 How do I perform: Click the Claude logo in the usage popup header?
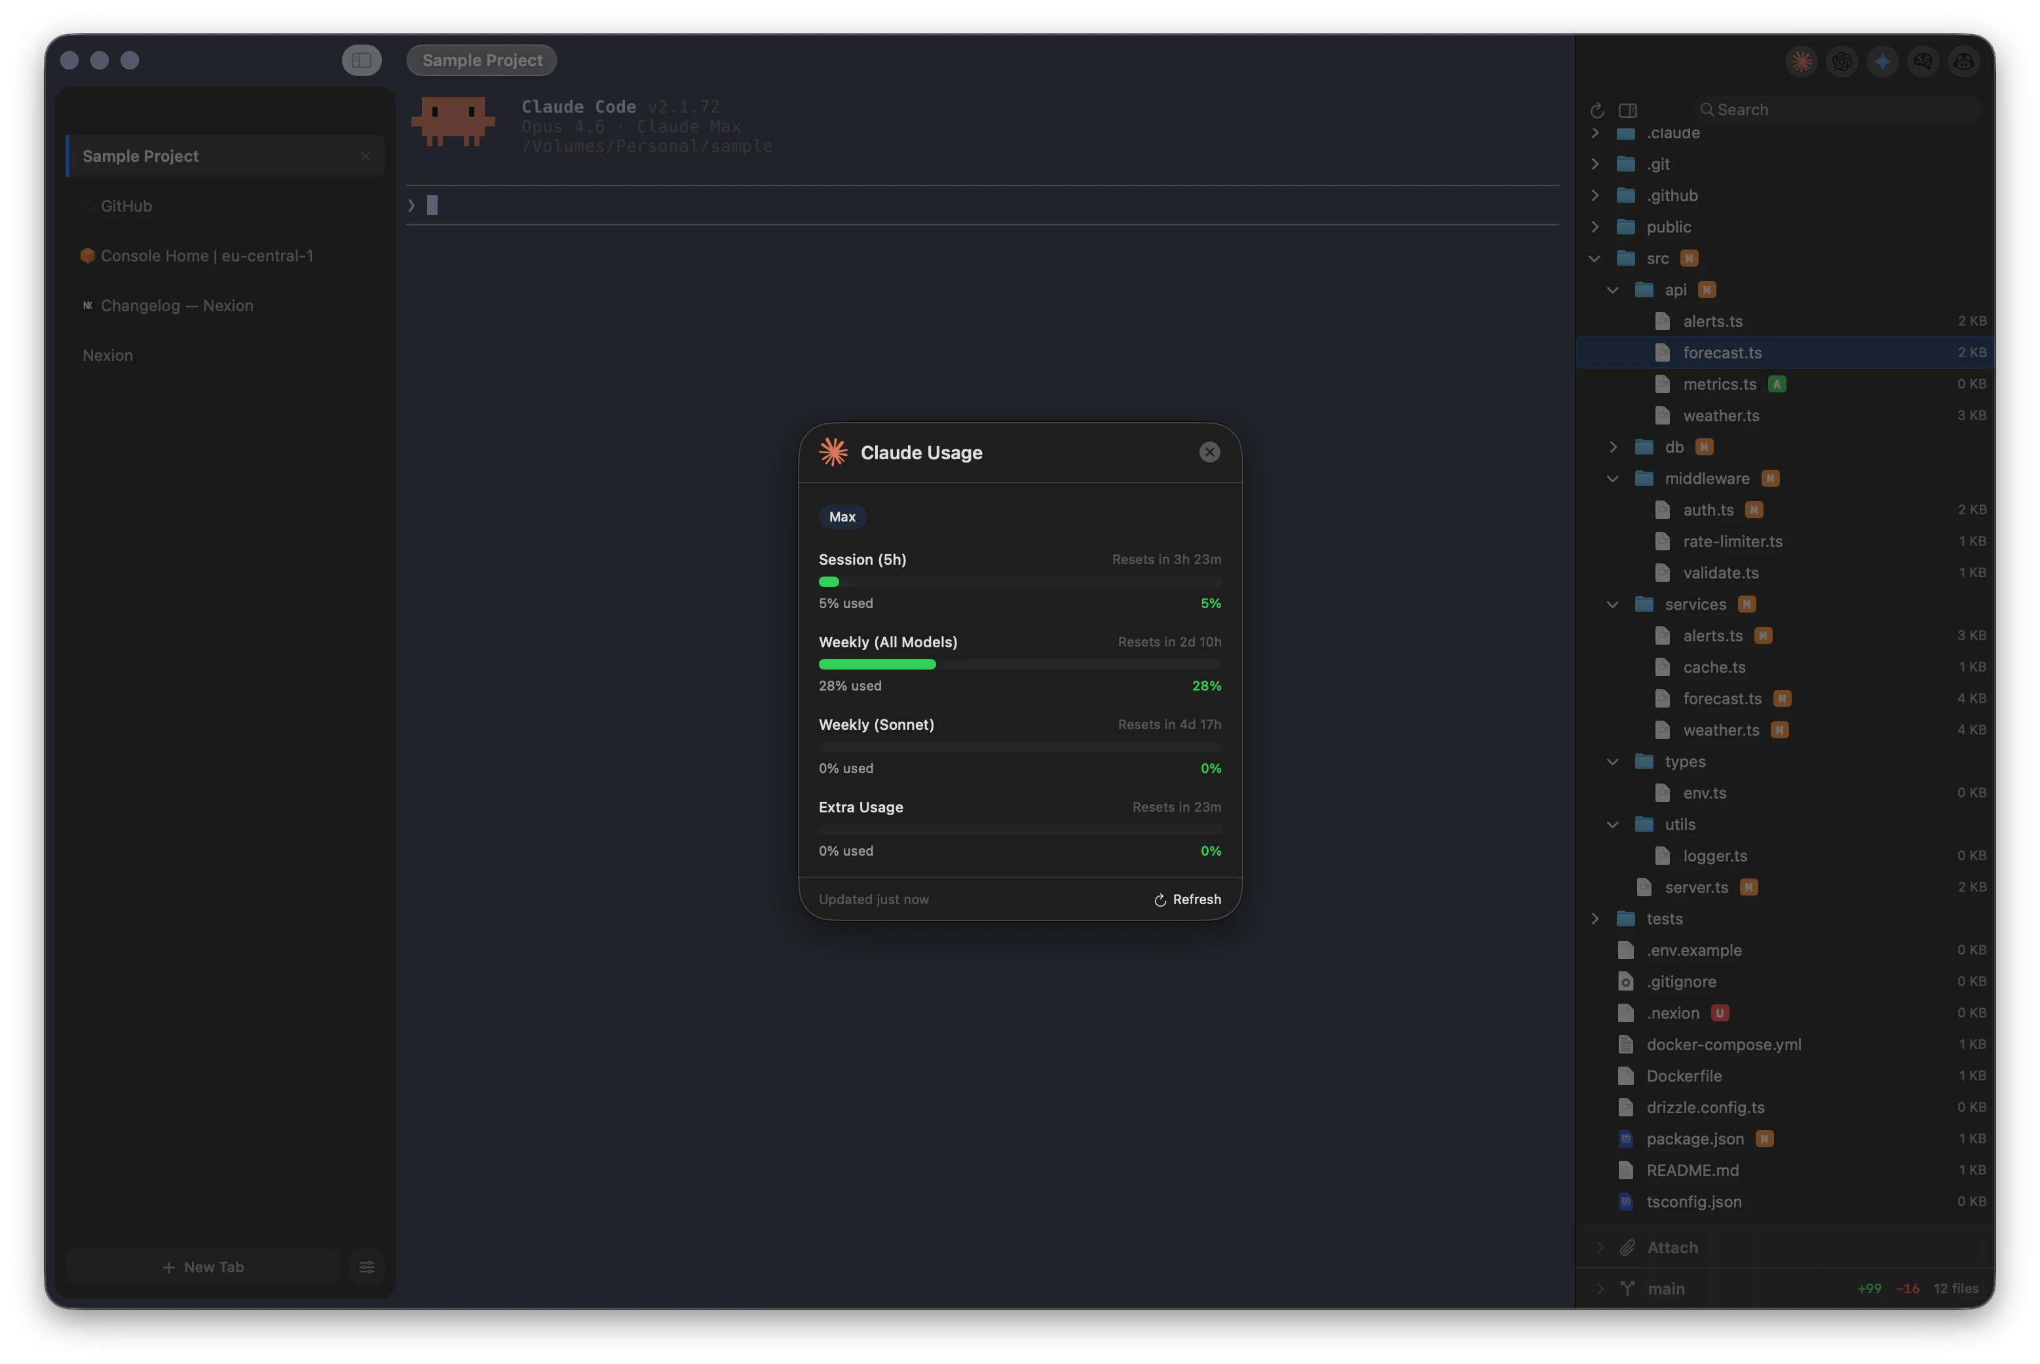tap(833, 452)
